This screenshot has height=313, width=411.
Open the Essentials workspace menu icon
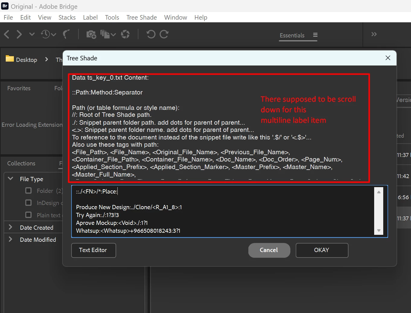(315, 35)
